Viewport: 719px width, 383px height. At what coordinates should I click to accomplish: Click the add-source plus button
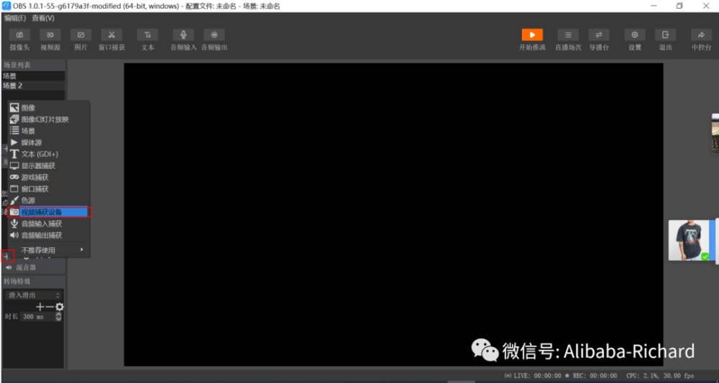click(6, 257)
